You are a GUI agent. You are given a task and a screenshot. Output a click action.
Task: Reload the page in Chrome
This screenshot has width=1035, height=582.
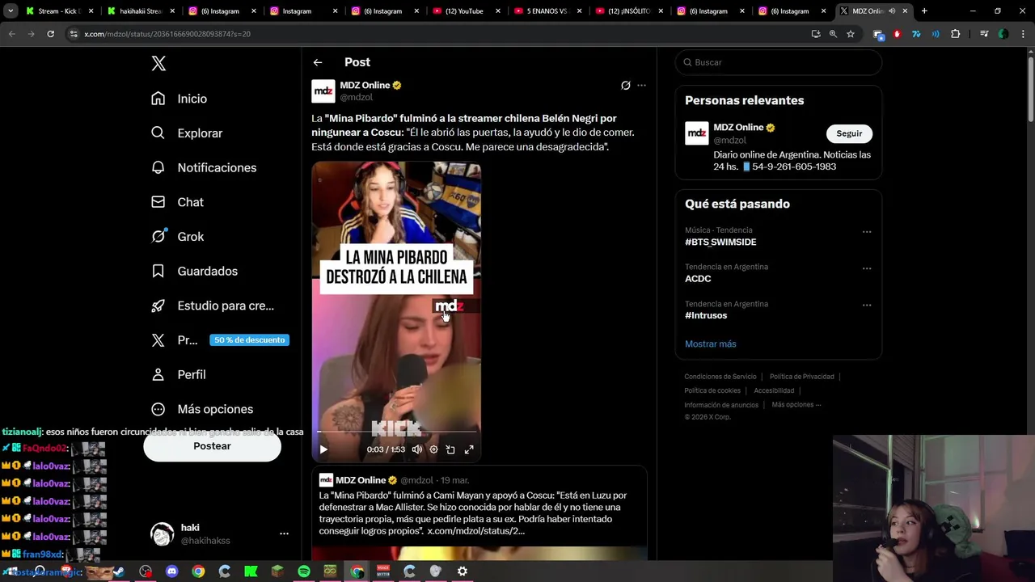[x=50, y=34]
